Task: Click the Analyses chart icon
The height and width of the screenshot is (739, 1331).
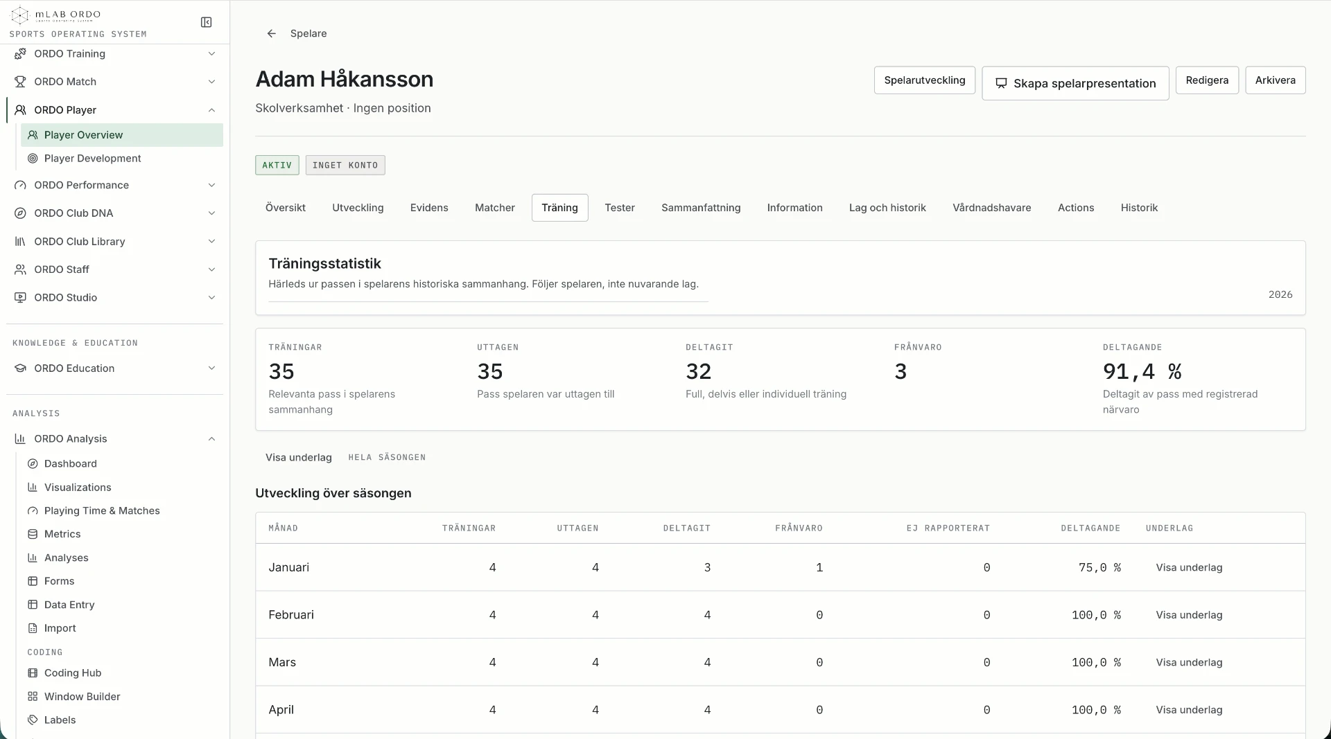Action: 33,558
